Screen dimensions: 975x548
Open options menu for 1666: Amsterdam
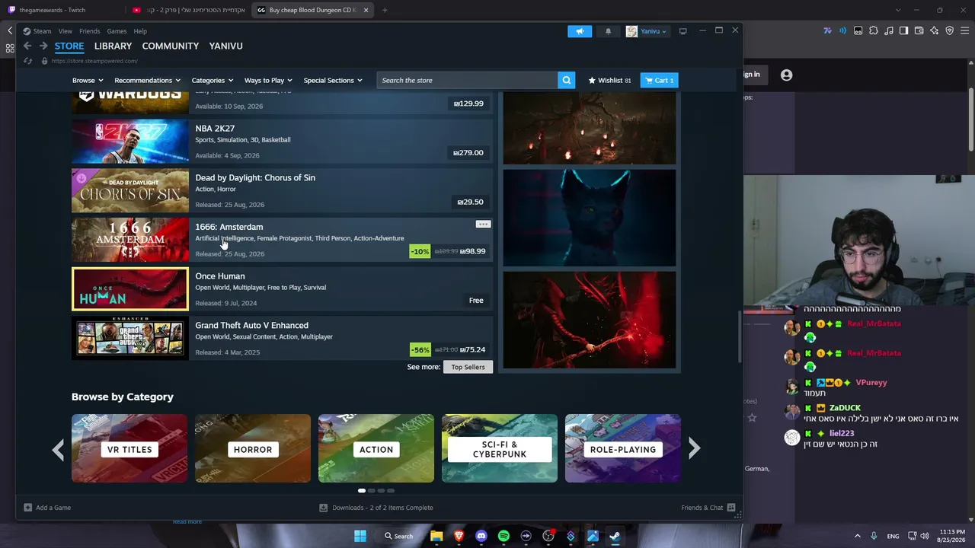pyautogui.click(x=483, y=225)
